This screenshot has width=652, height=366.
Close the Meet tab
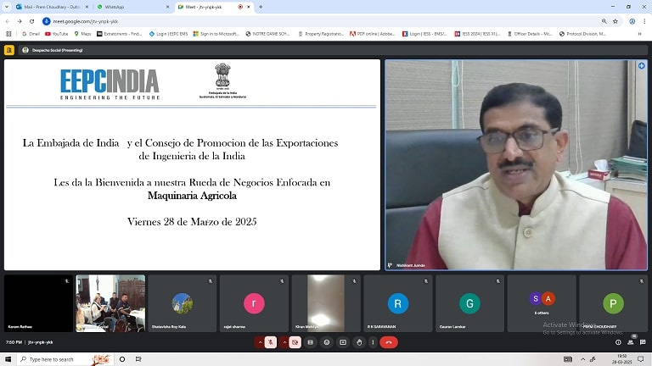249,7
